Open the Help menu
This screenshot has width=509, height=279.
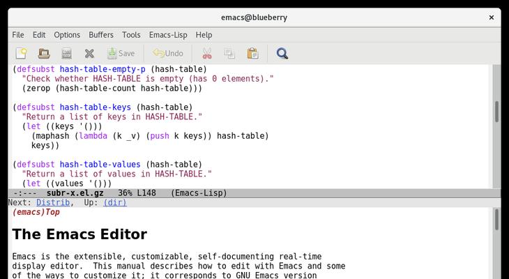pos(204,35)
